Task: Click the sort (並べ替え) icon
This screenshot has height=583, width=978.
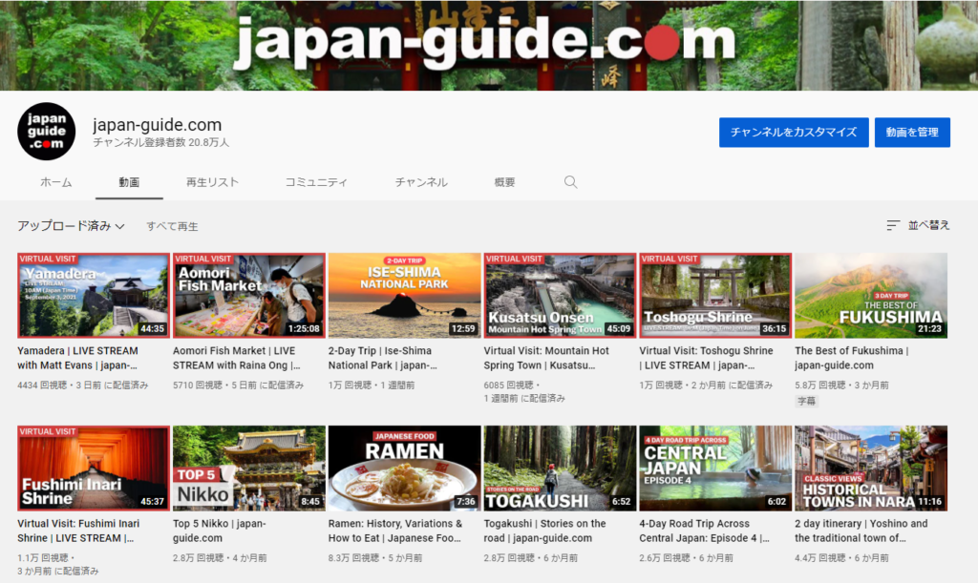Action: point(893,225)
